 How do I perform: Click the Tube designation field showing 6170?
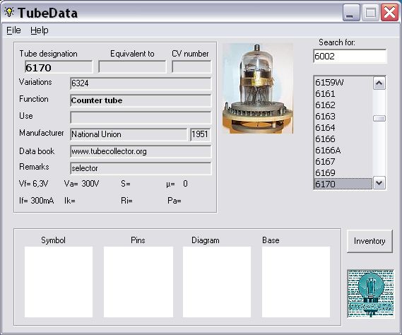coord(59,67)
